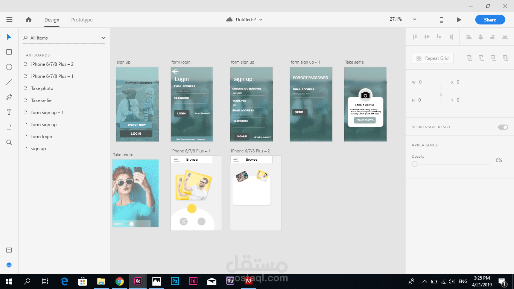Screen dimensions: 514x289
Task: Click the W width input field
Action: coord(427,82)
